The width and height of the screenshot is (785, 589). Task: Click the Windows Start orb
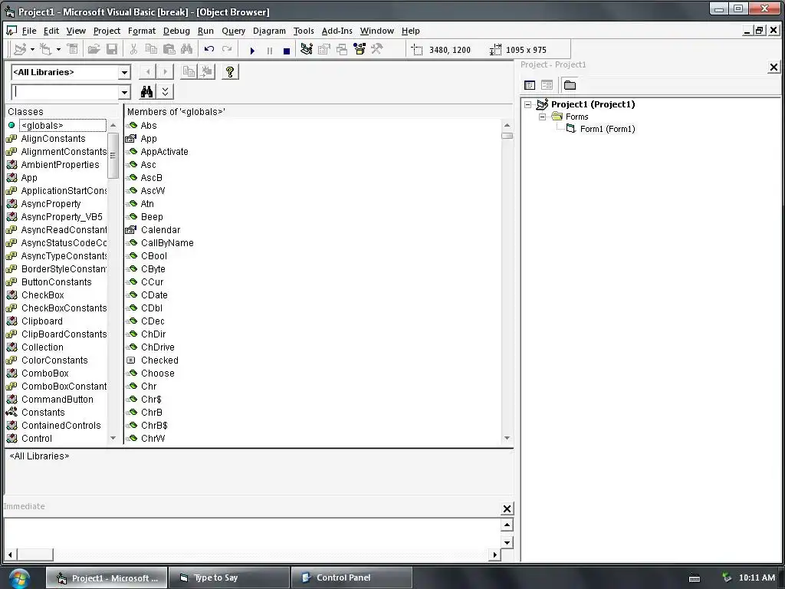(x=19, y=578)
